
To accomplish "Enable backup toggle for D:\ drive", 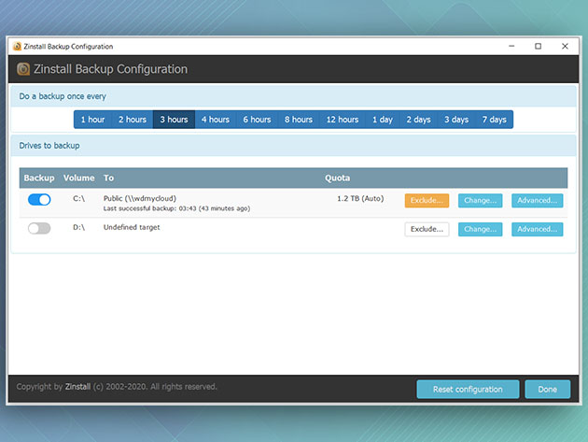I will tap(39, 228).
